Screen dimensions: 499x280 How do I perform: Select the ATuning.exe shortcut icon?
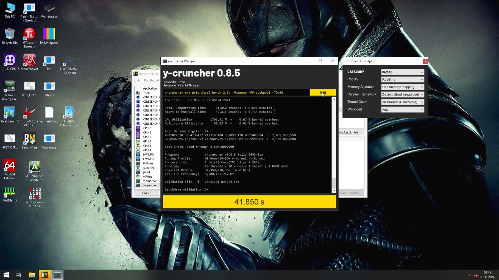34,171
